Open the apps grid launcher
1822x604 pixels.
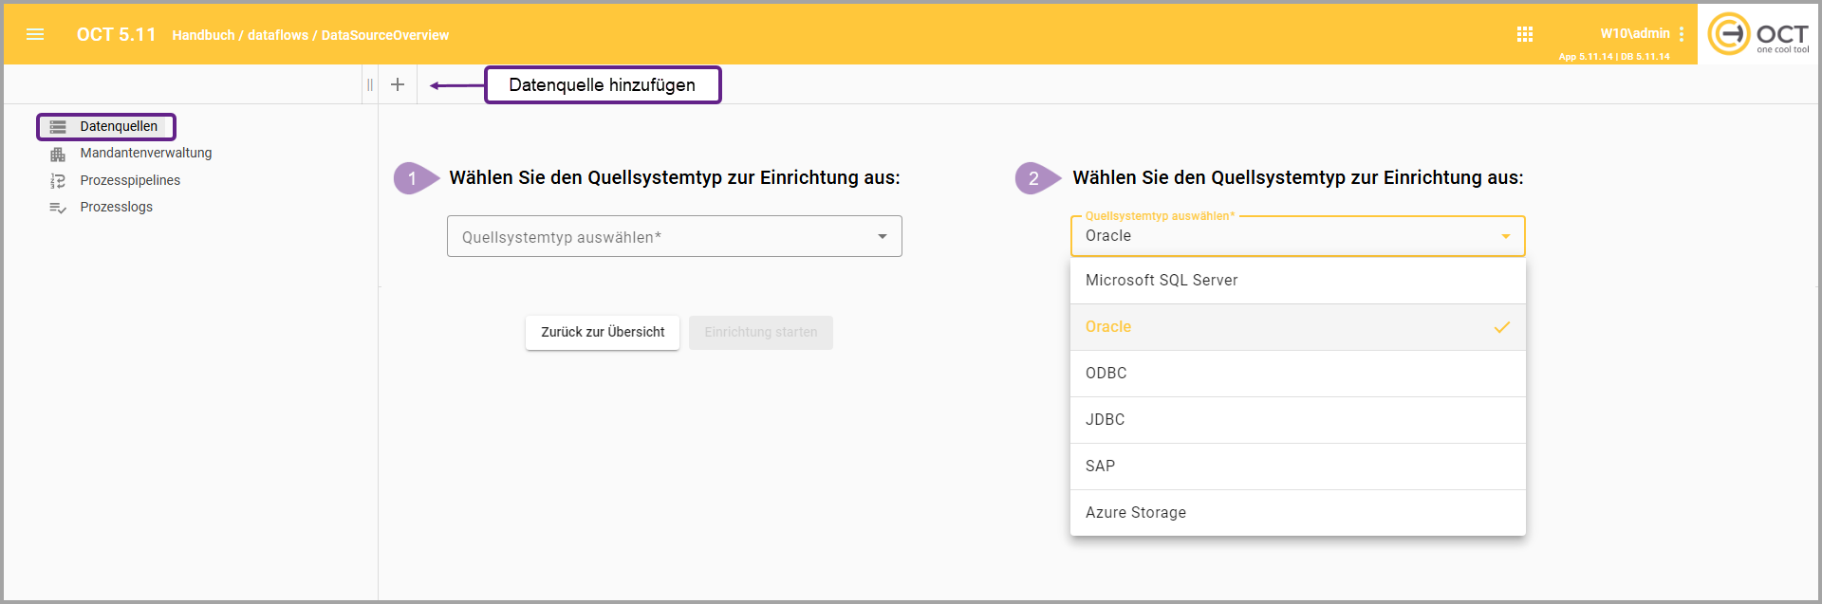1525,34
